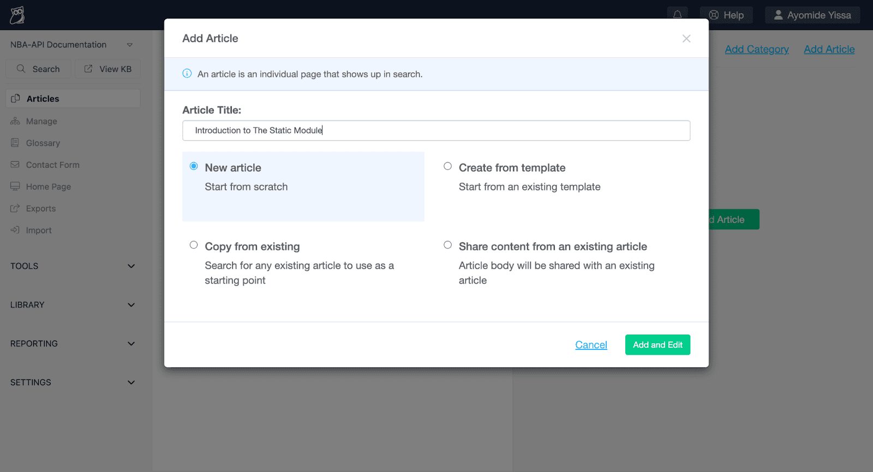Image resolution: width=873 pixels, height=472 pixels.
Task: Click the Articles icon in the sidebar
Action: pyautogui.click(x=15, y=99)
